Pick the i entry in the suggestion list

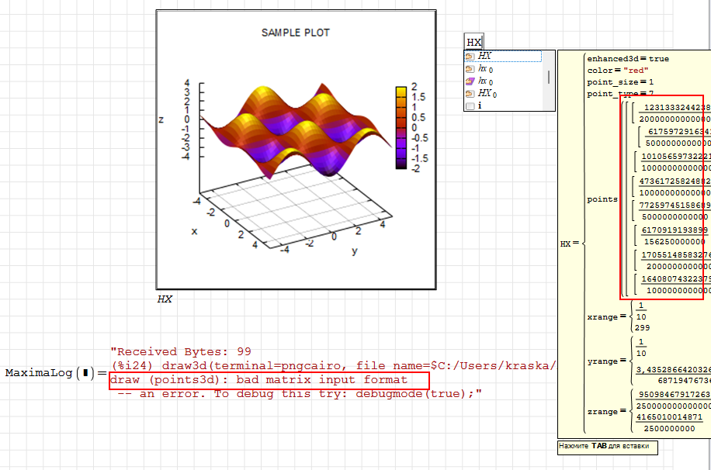[480, 106]
